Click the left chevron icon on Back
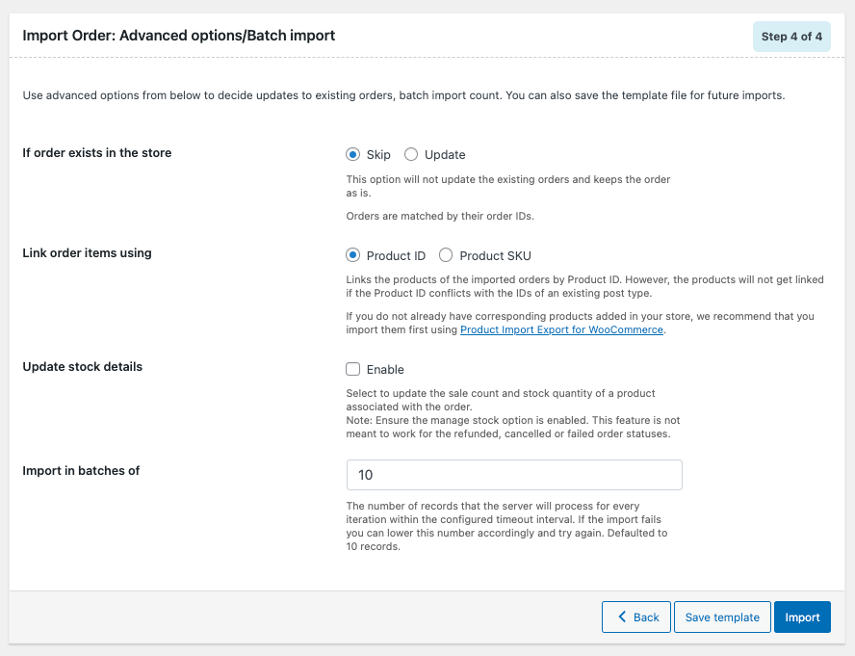This screenshot has width=855, height=656. pyautogui.click(x=623, y=617)
